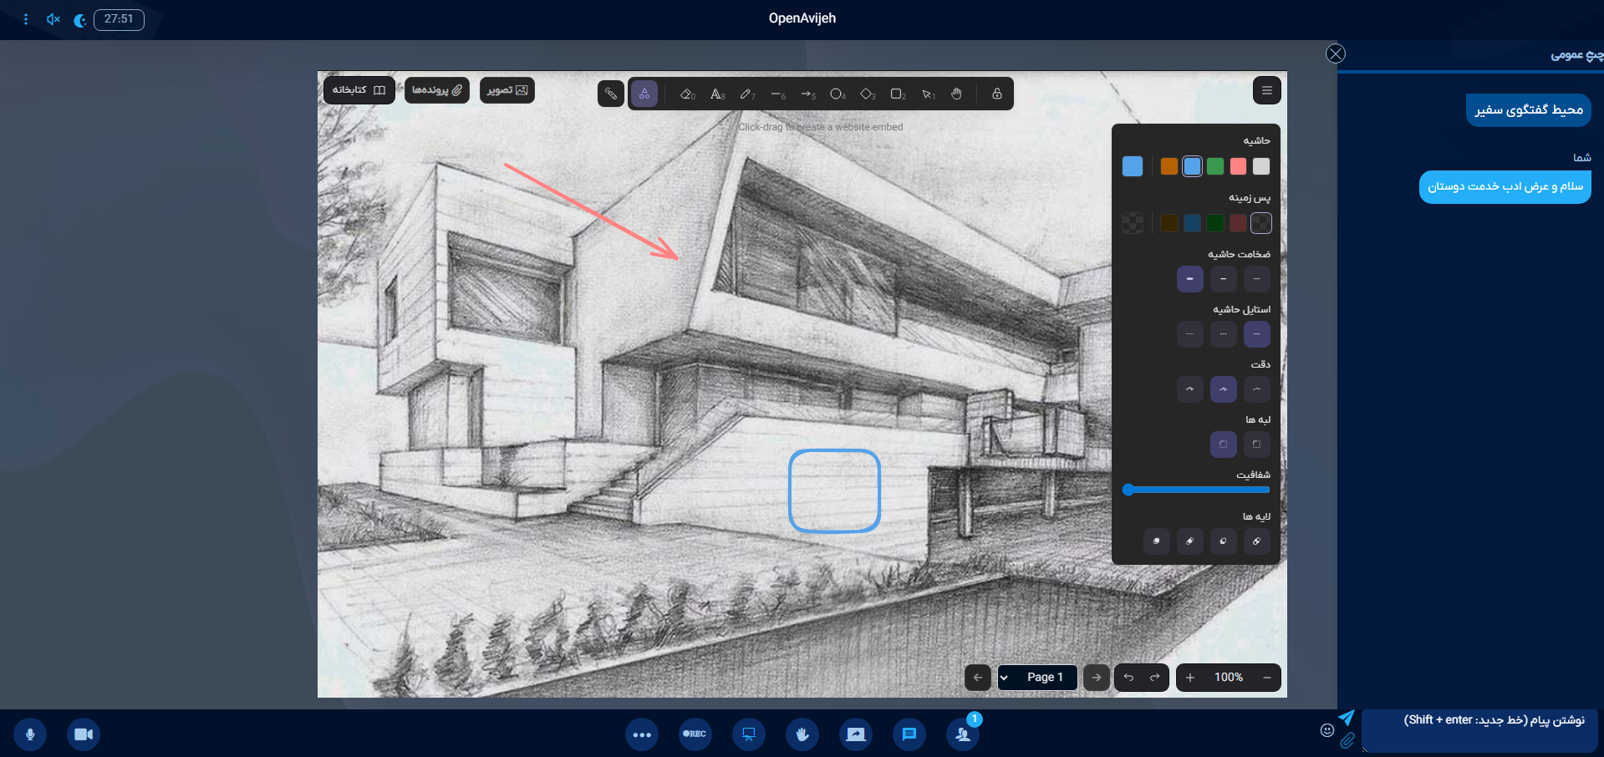
Task: Select the Diamond tool
Action: click(868, 94)
